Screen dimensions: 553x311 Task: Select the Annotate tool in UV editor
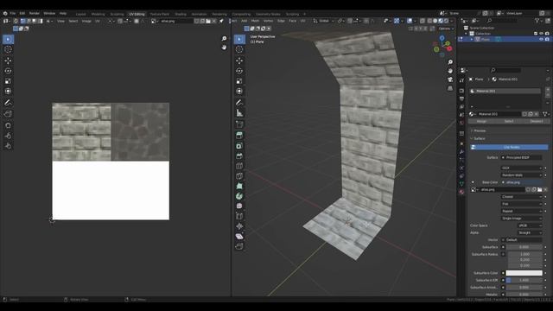[8, 103]
